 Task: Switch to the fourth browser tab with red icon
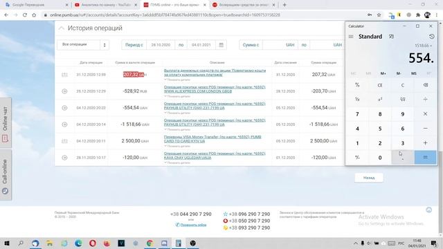[244, 5]
